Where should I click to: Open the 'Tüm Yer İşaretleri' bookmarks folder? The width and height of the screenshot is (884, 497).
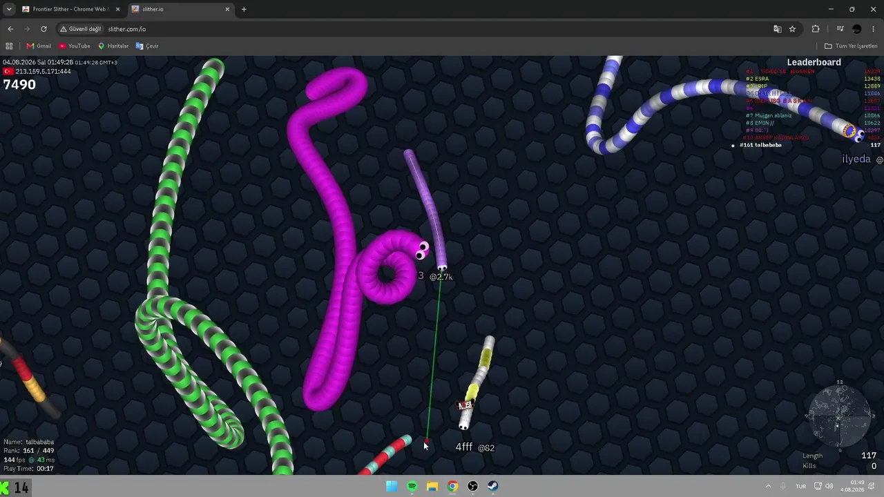coord(851,46)
